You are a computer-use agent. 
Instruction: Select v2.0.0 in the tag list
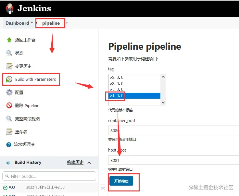pyautogui.click(x=134, y=84)
